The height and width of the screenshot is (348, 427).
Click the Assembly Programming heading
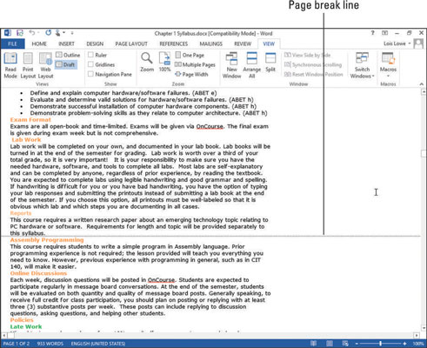pos(47,240)
